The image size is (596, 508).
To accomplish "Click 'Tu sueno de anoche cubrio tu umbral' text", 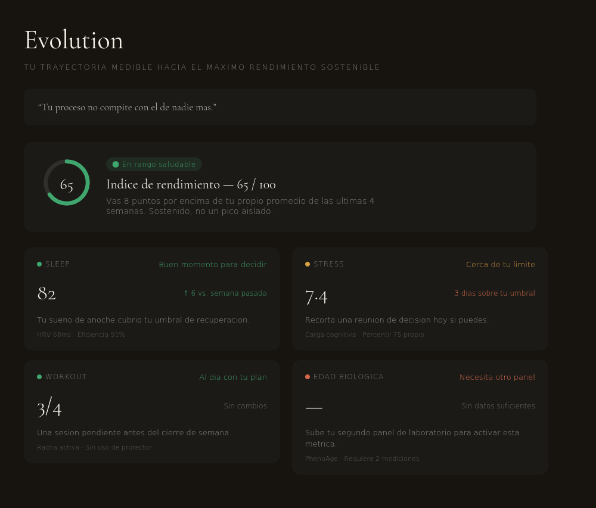I will click(143, 320).
